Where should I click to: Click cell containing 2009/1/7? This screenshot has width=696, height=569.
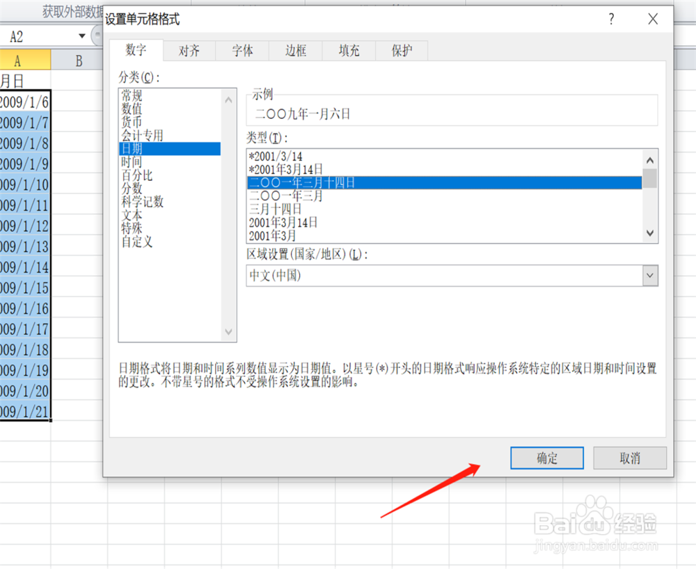(25, 122)
